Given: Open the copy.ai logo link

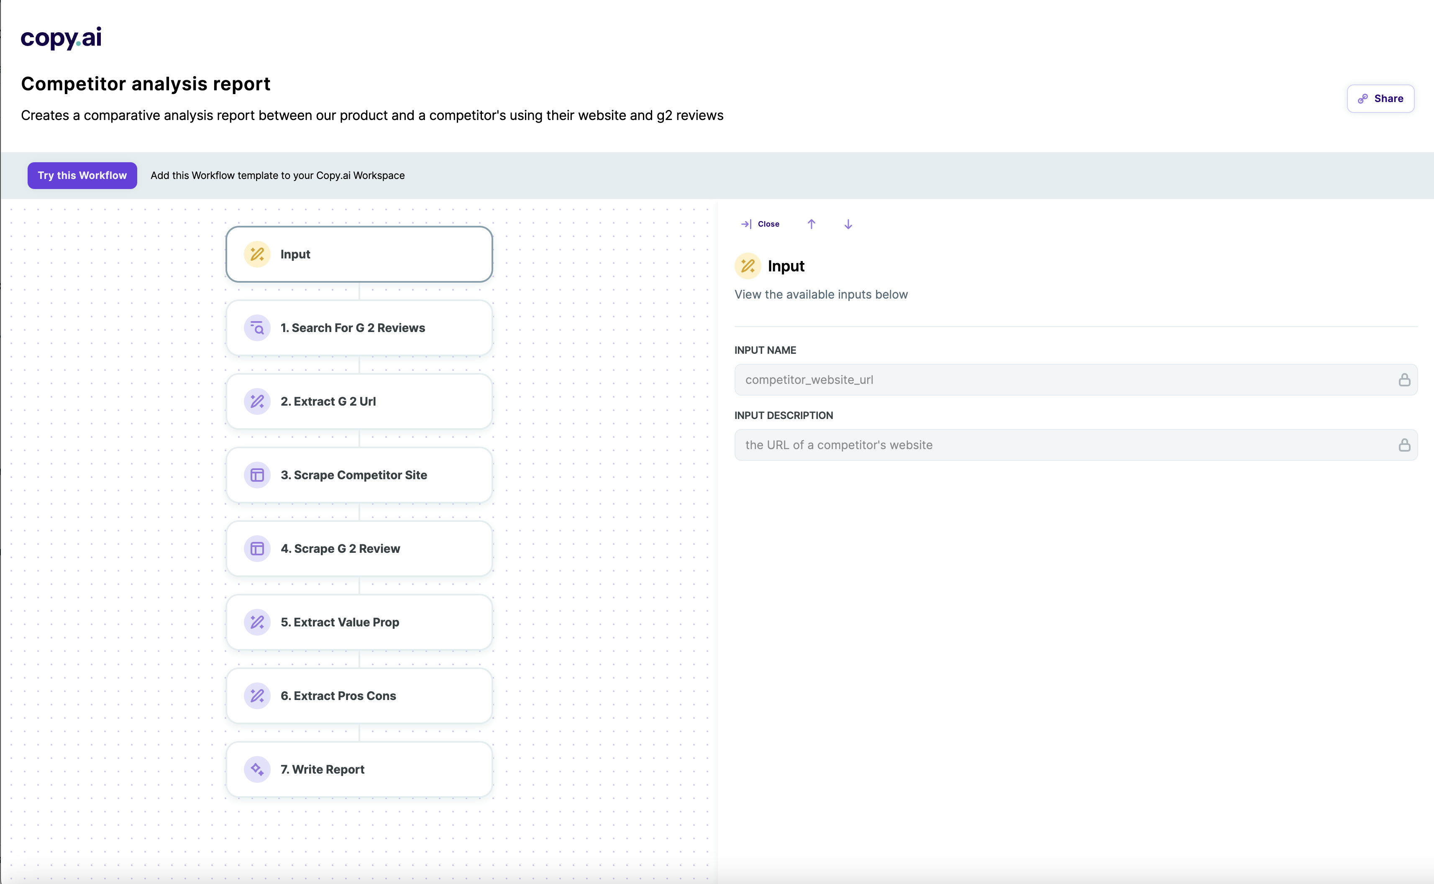Looking at the screenshot, I should click(61, 38).
